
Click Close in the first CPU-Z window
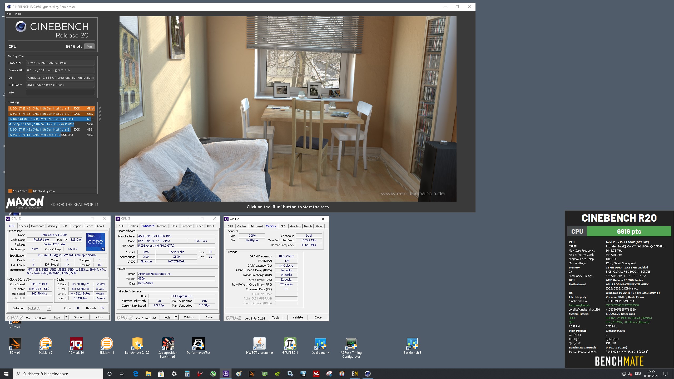(x=100, y=317)
